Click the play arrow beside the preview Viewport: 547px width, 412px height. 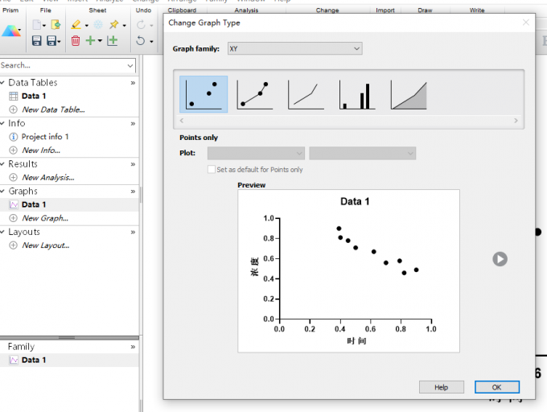(500, 259)
